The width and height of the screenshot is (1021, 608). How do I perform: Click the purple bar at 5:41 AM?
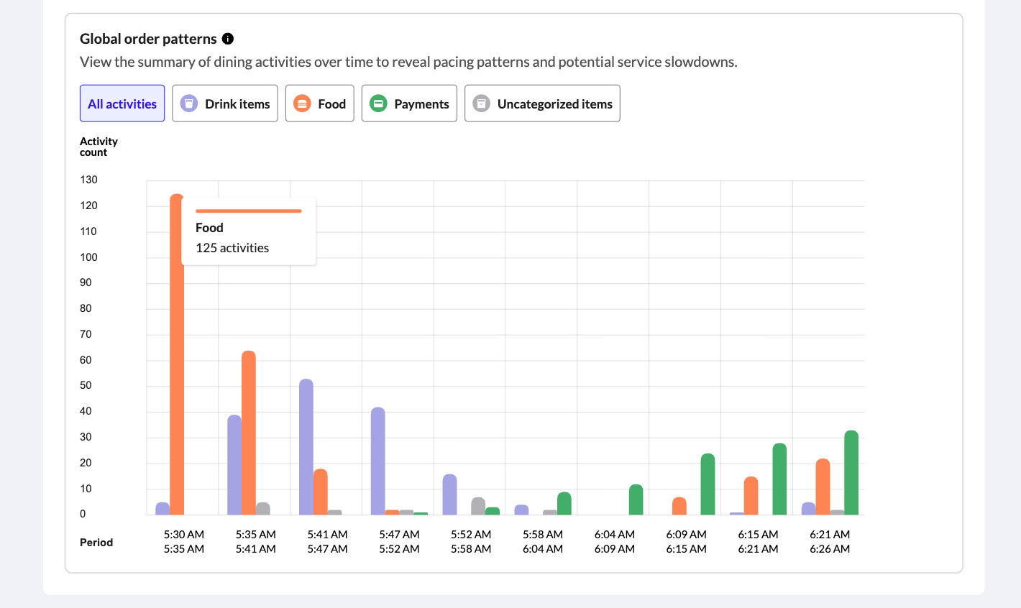(x=305, y=446)
